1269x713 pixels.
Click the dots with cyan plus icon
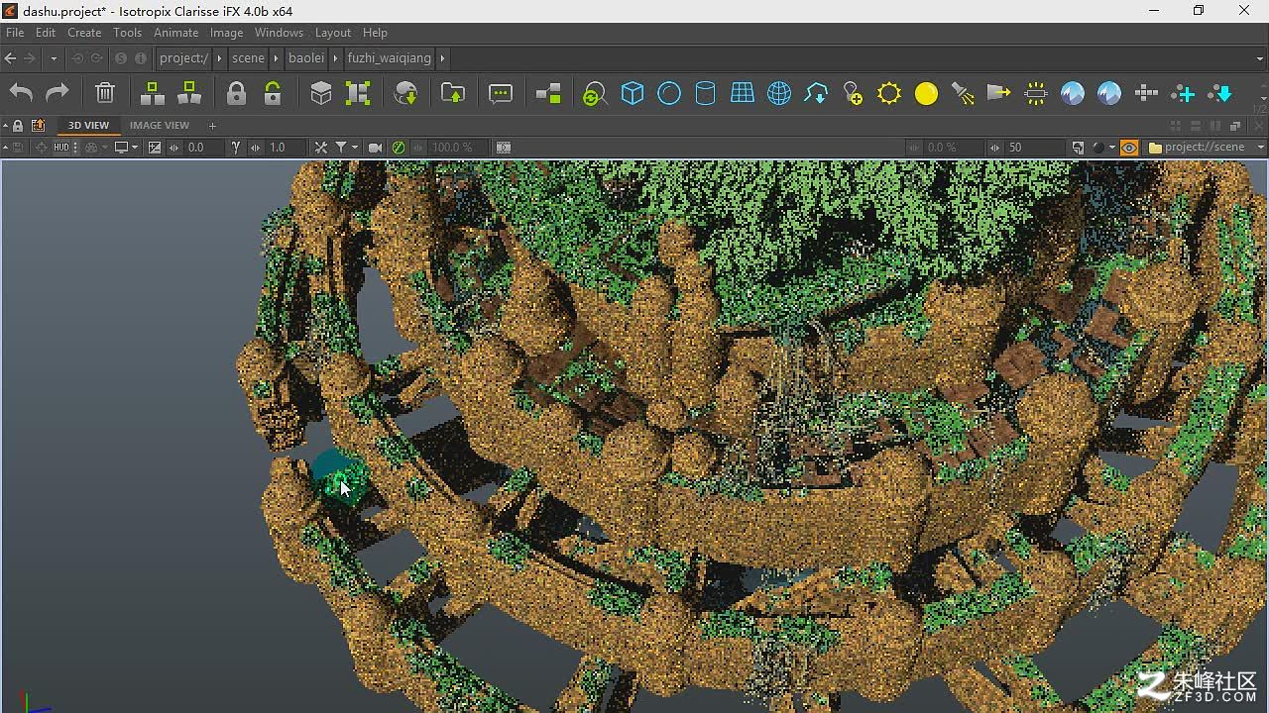[x=1183, y=93]
